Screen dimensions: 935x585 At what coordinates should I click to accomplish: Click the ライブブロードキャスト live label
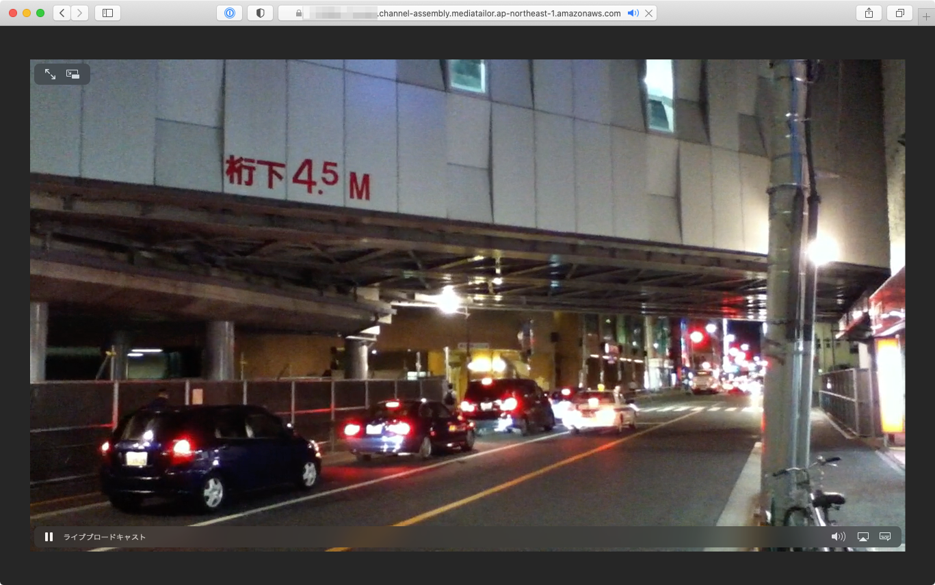pyautogui.click(x=105, y=537)
